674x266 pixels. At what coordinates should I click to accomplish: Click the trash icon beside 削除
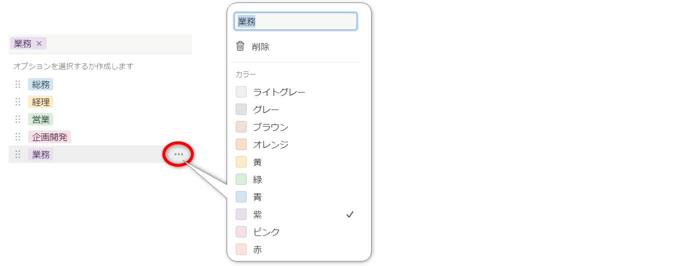240,46
